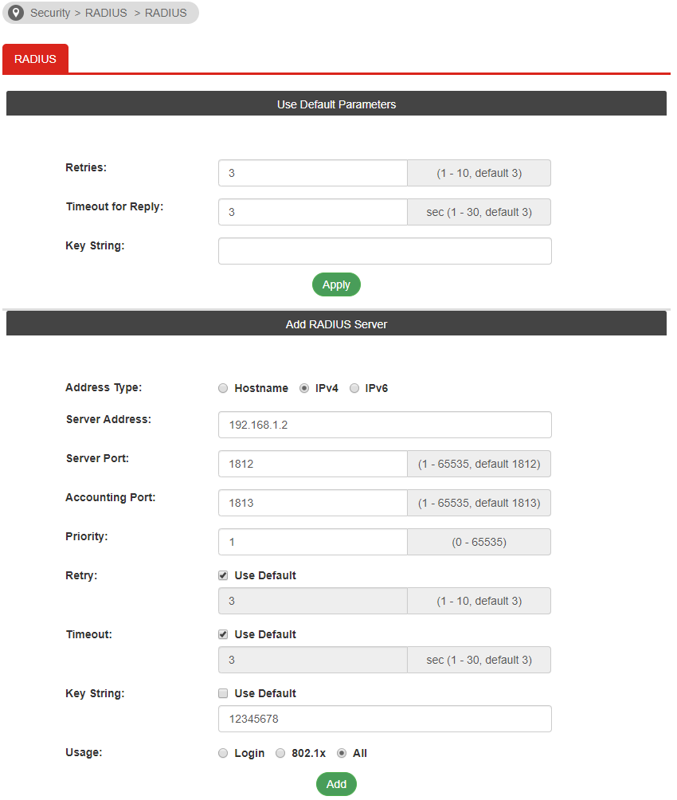The height and width of the screenshot is (800, 677).
Task: Focus the default parameters Key String field
Action: pyautogui.click(x=385, y=251)
